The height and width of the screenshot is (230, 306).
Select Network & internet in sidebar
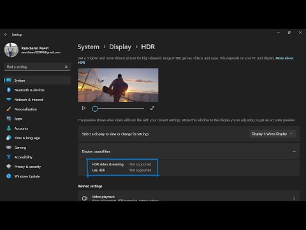click(29, 100)
